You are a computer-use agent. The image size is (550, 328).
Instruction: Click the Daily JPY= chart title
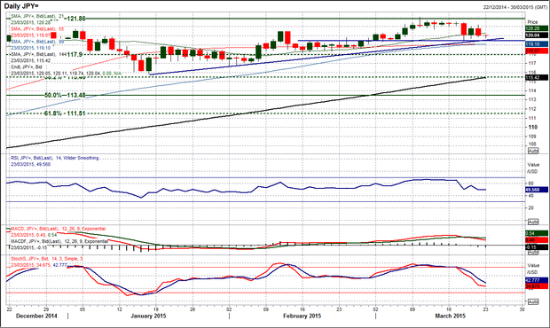22,6
